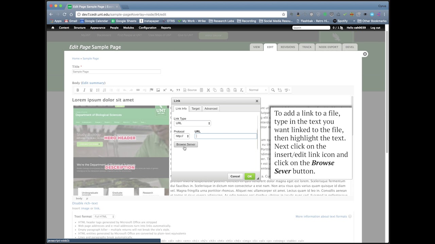435x244 pixels.
Task: Open the Other Bookmarks folder
Action: click(x=372, y=21)
